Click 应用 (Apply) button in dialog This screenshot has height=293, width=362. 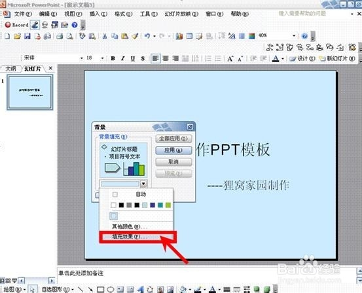coord(173,150)
